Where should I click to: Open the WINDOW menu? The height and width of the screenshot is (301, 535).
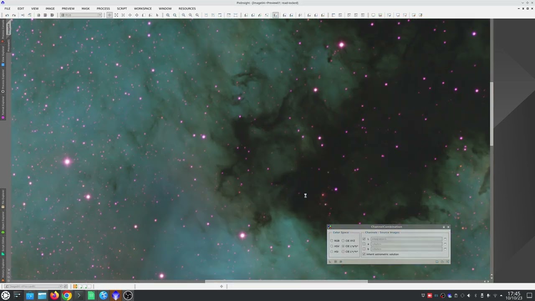(x=165, y=8)
